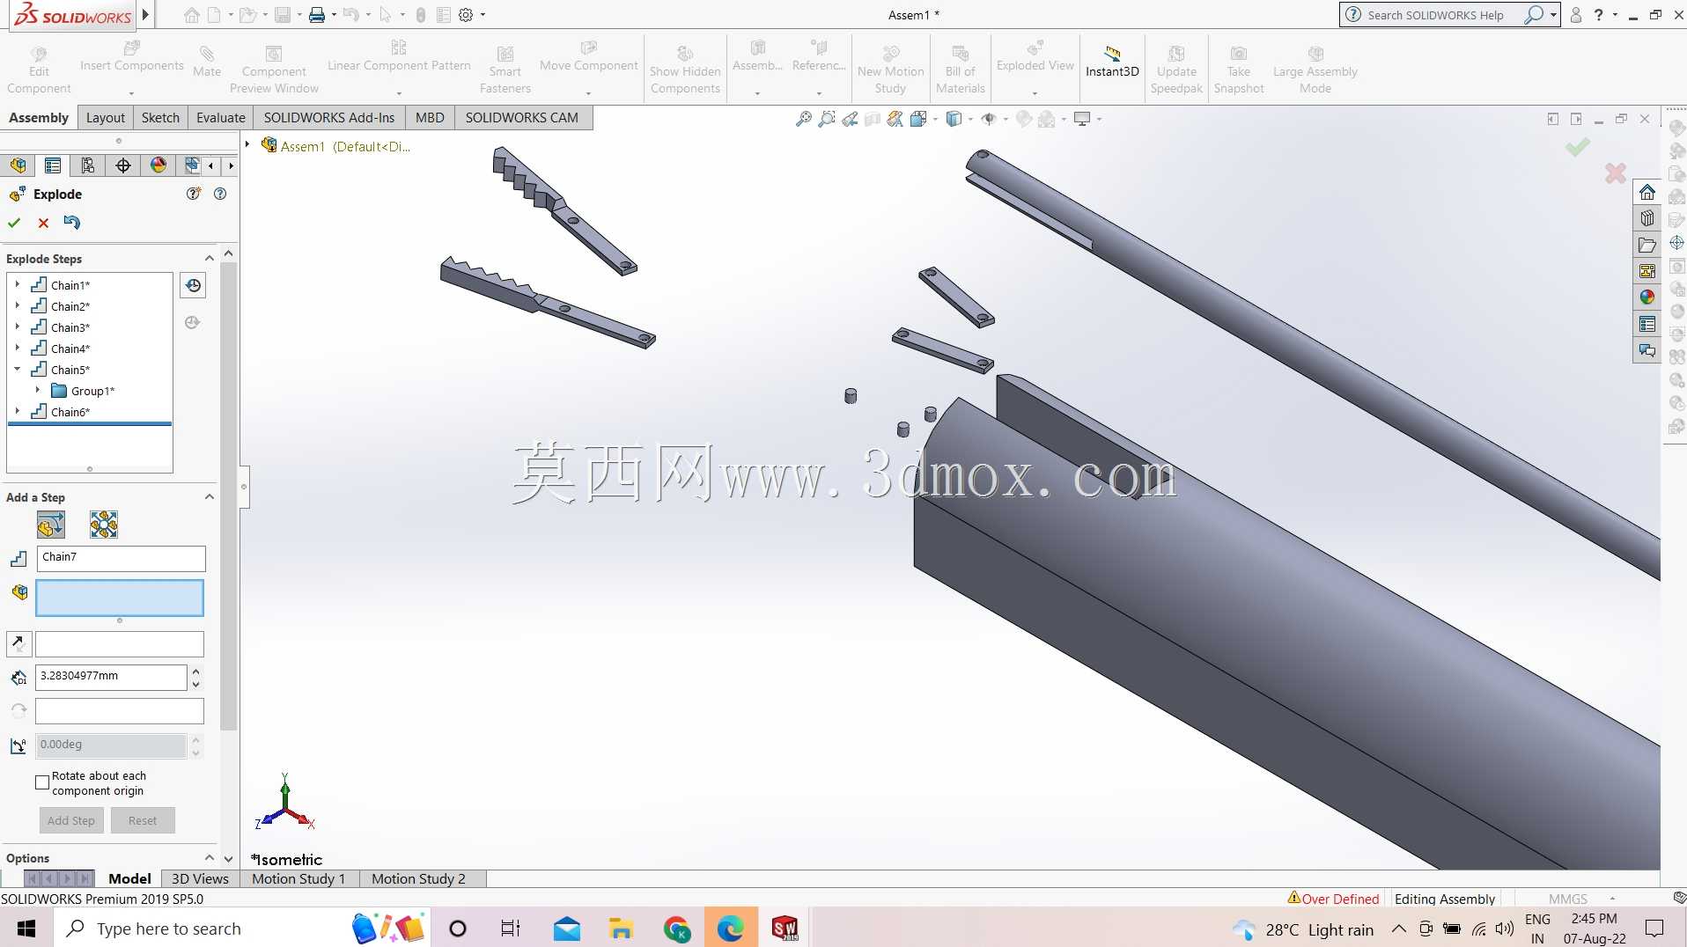Expand the Chain3 explode step
The width and height of the screenshot is (1687, 947).
[x=17, y=327]
